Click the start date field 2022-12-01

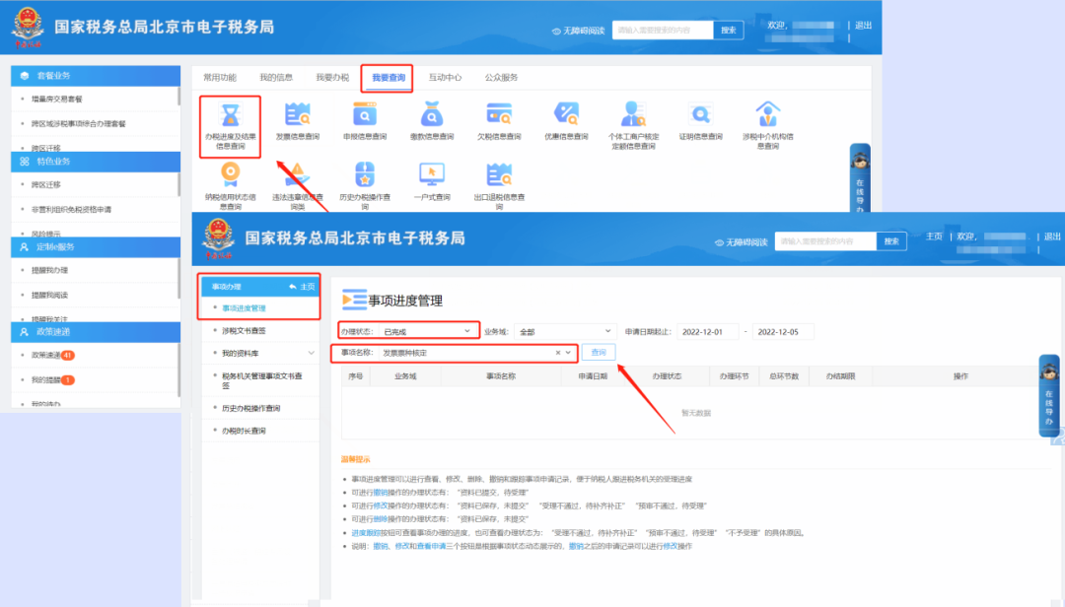click(707, 332)
